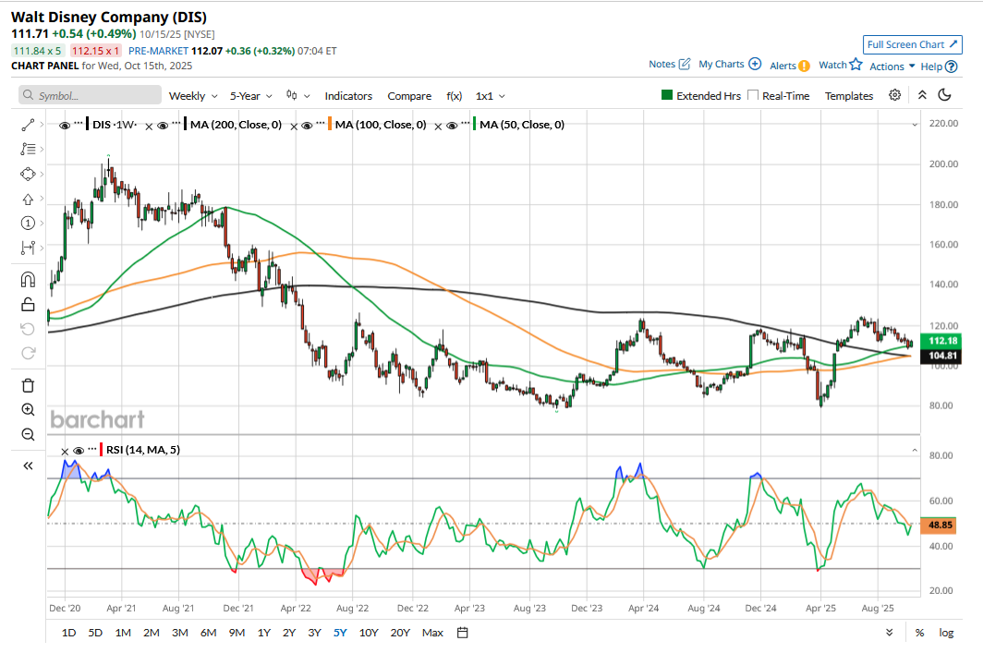Open the Actions dropdown menu
The width and height of the screenshot is (983, 653).
(x=892, y=66)
